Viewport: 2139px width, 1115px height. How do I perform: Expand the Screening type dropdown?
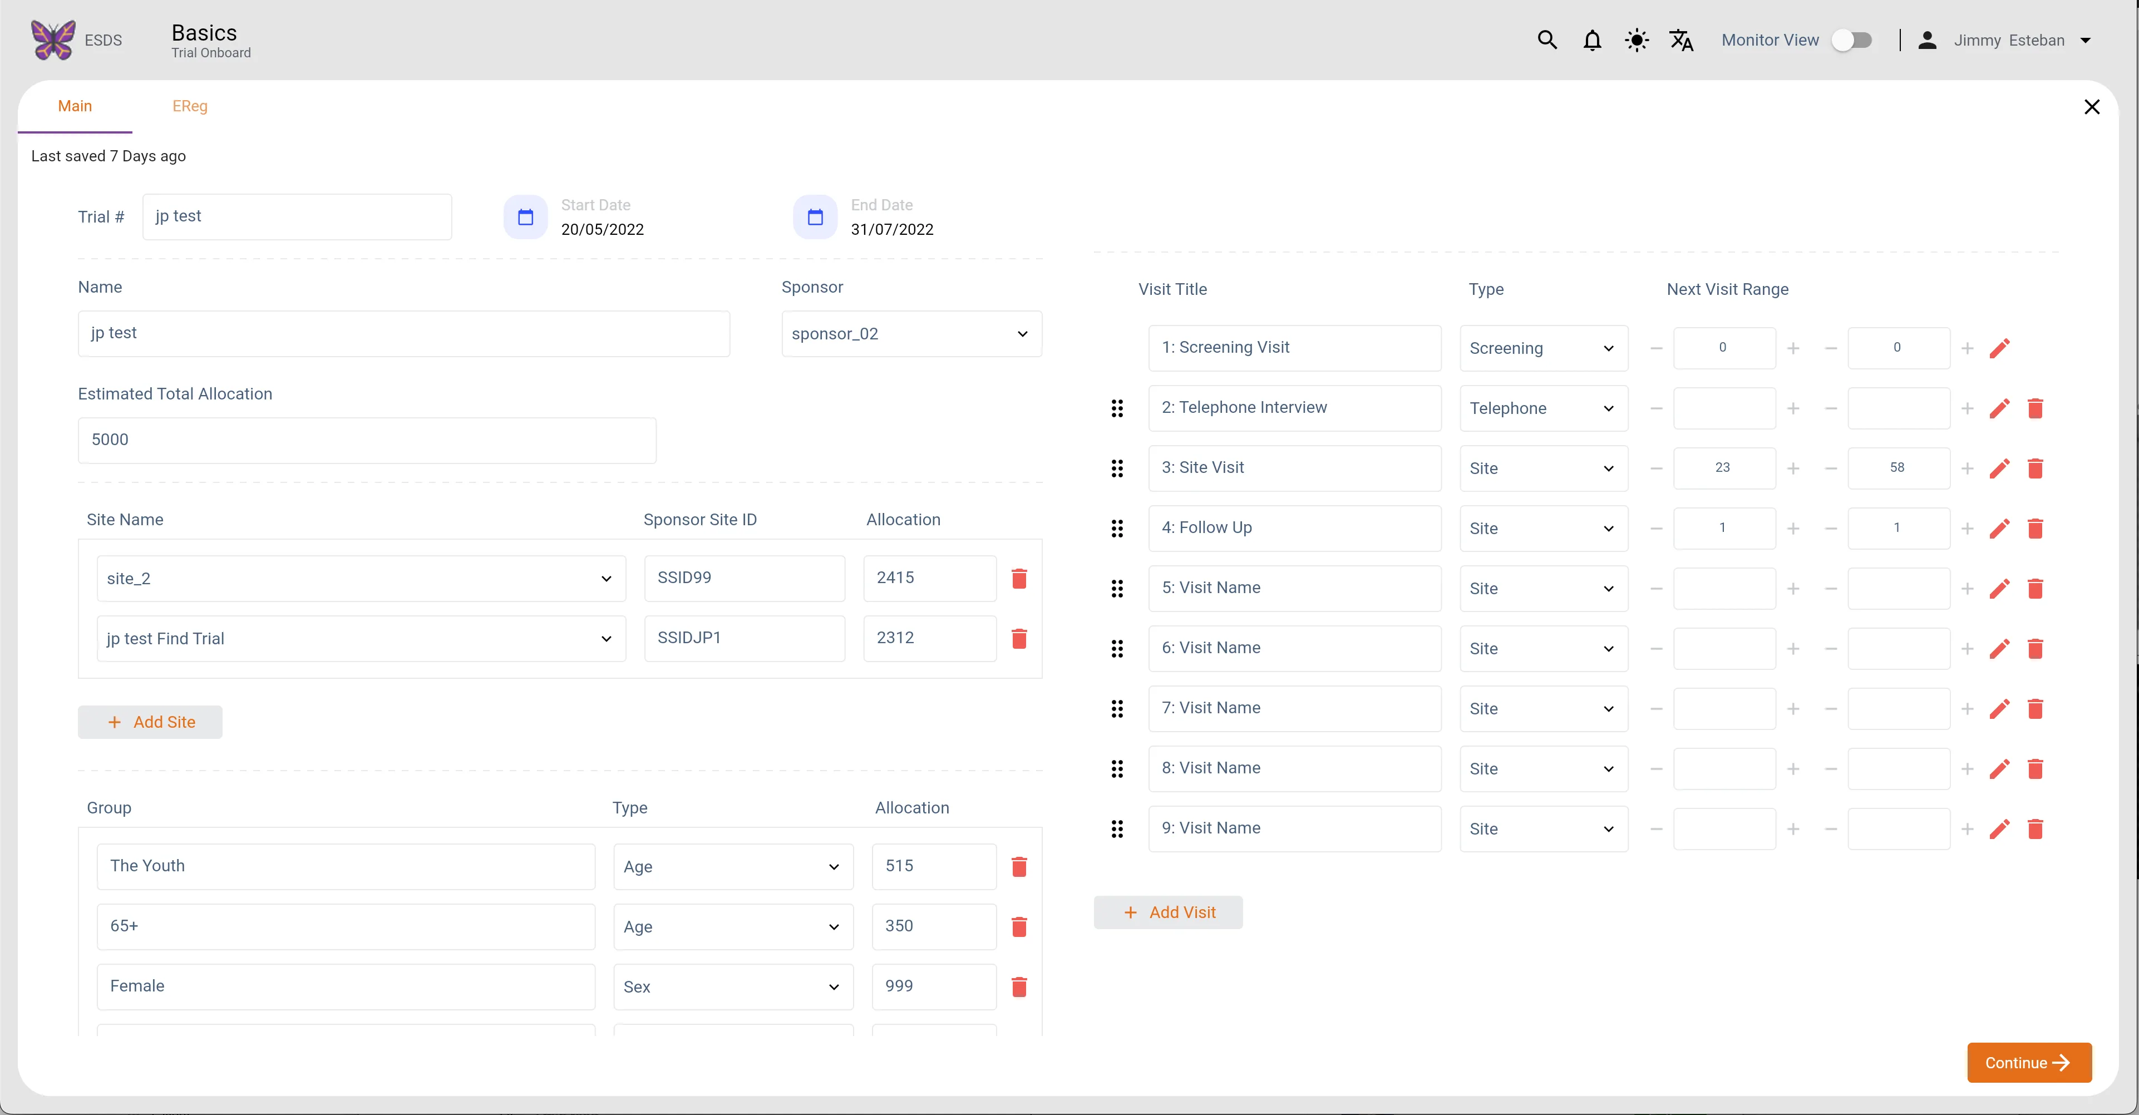click(x=1544, y=348)
